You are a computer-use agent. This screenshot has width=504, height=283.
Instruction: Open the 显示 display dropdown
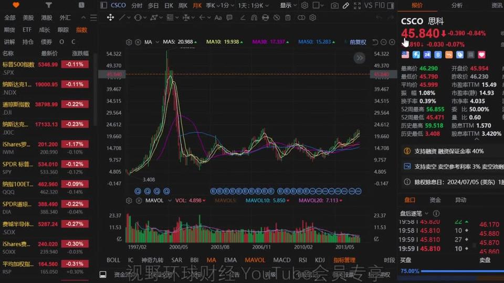tap(288, 5)
